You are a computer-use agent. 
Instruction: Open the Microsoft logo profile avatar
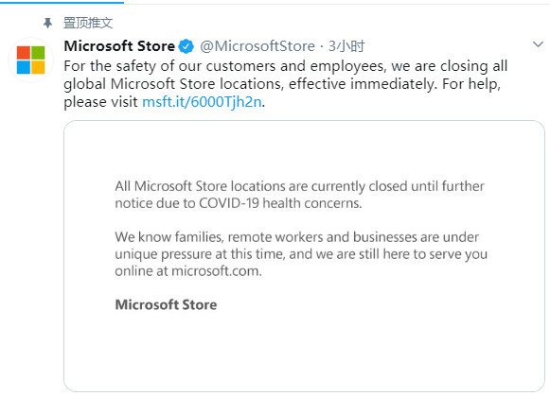tap(31, 60)
